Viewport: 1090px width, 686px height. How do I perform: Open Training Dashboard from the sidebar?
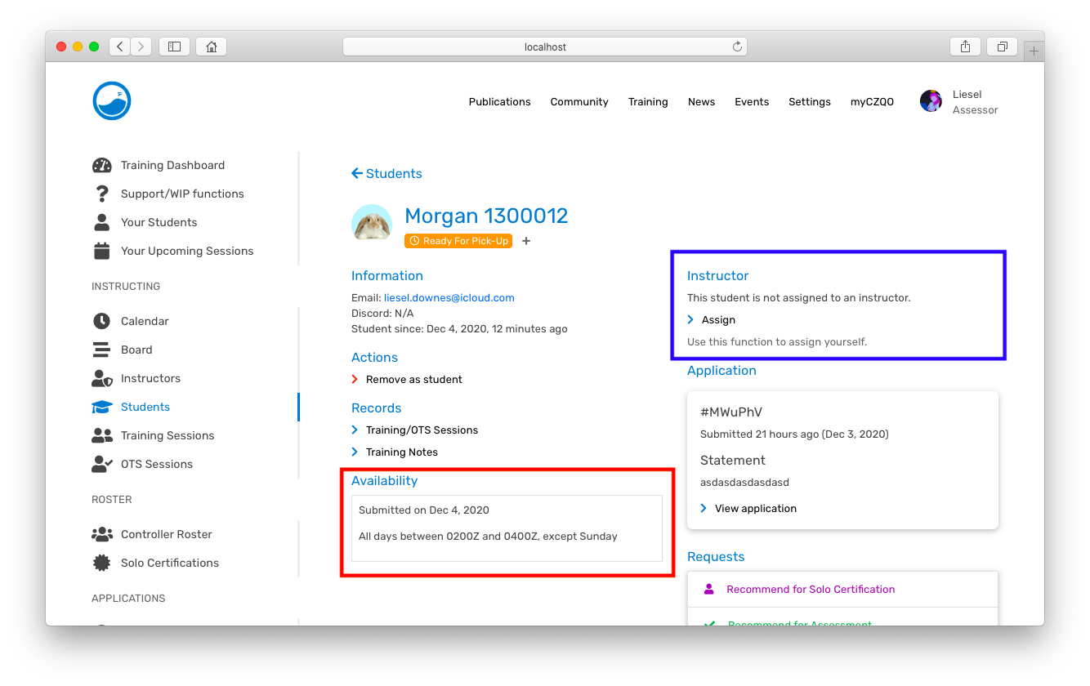[158, 165]
